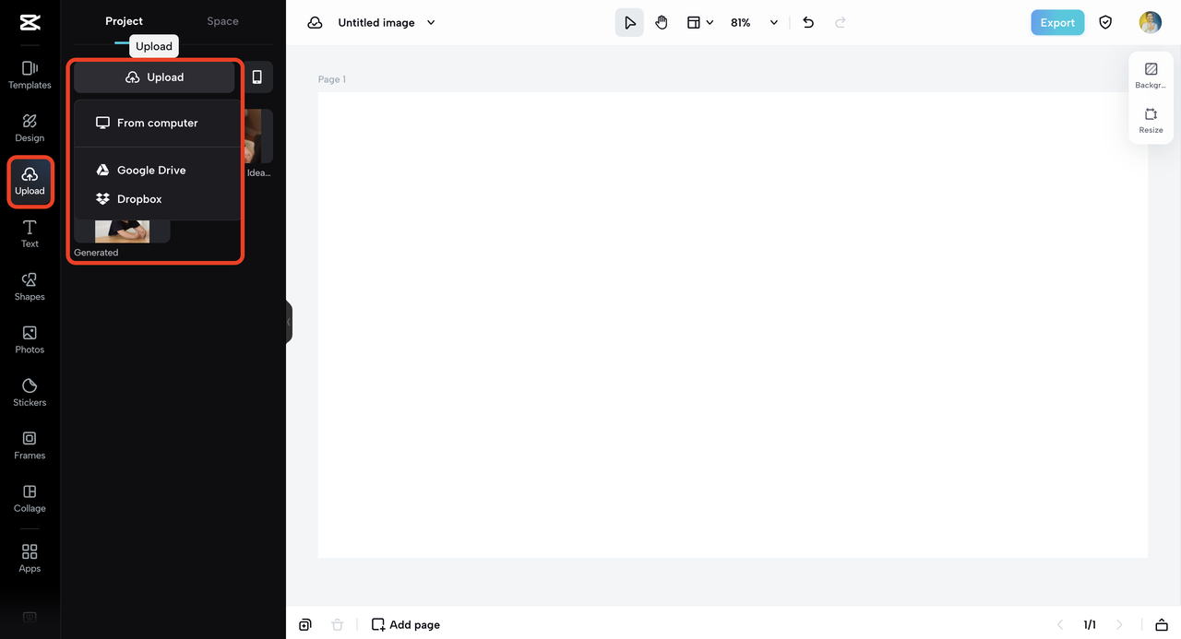1181x639 pixels.
Task: Open the Stickers panel
Action: pos(30,392)
